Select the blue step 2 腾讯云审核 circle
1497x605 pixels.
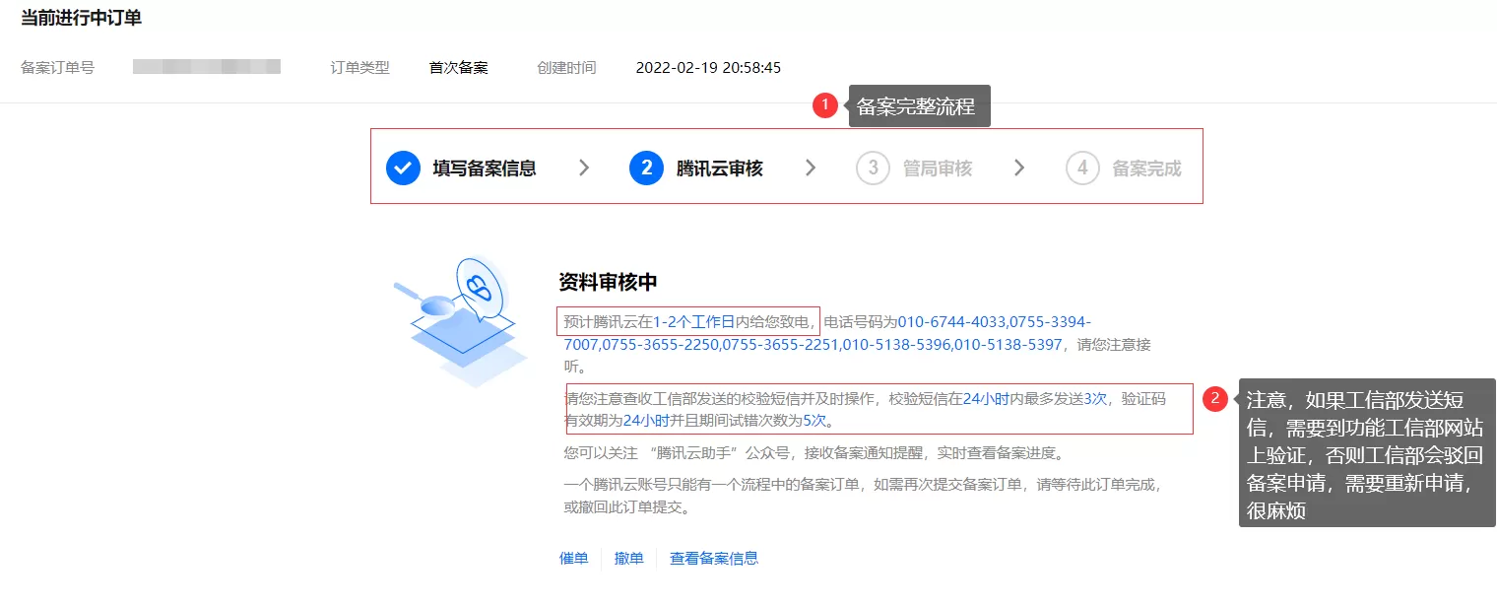coord(647,168)
